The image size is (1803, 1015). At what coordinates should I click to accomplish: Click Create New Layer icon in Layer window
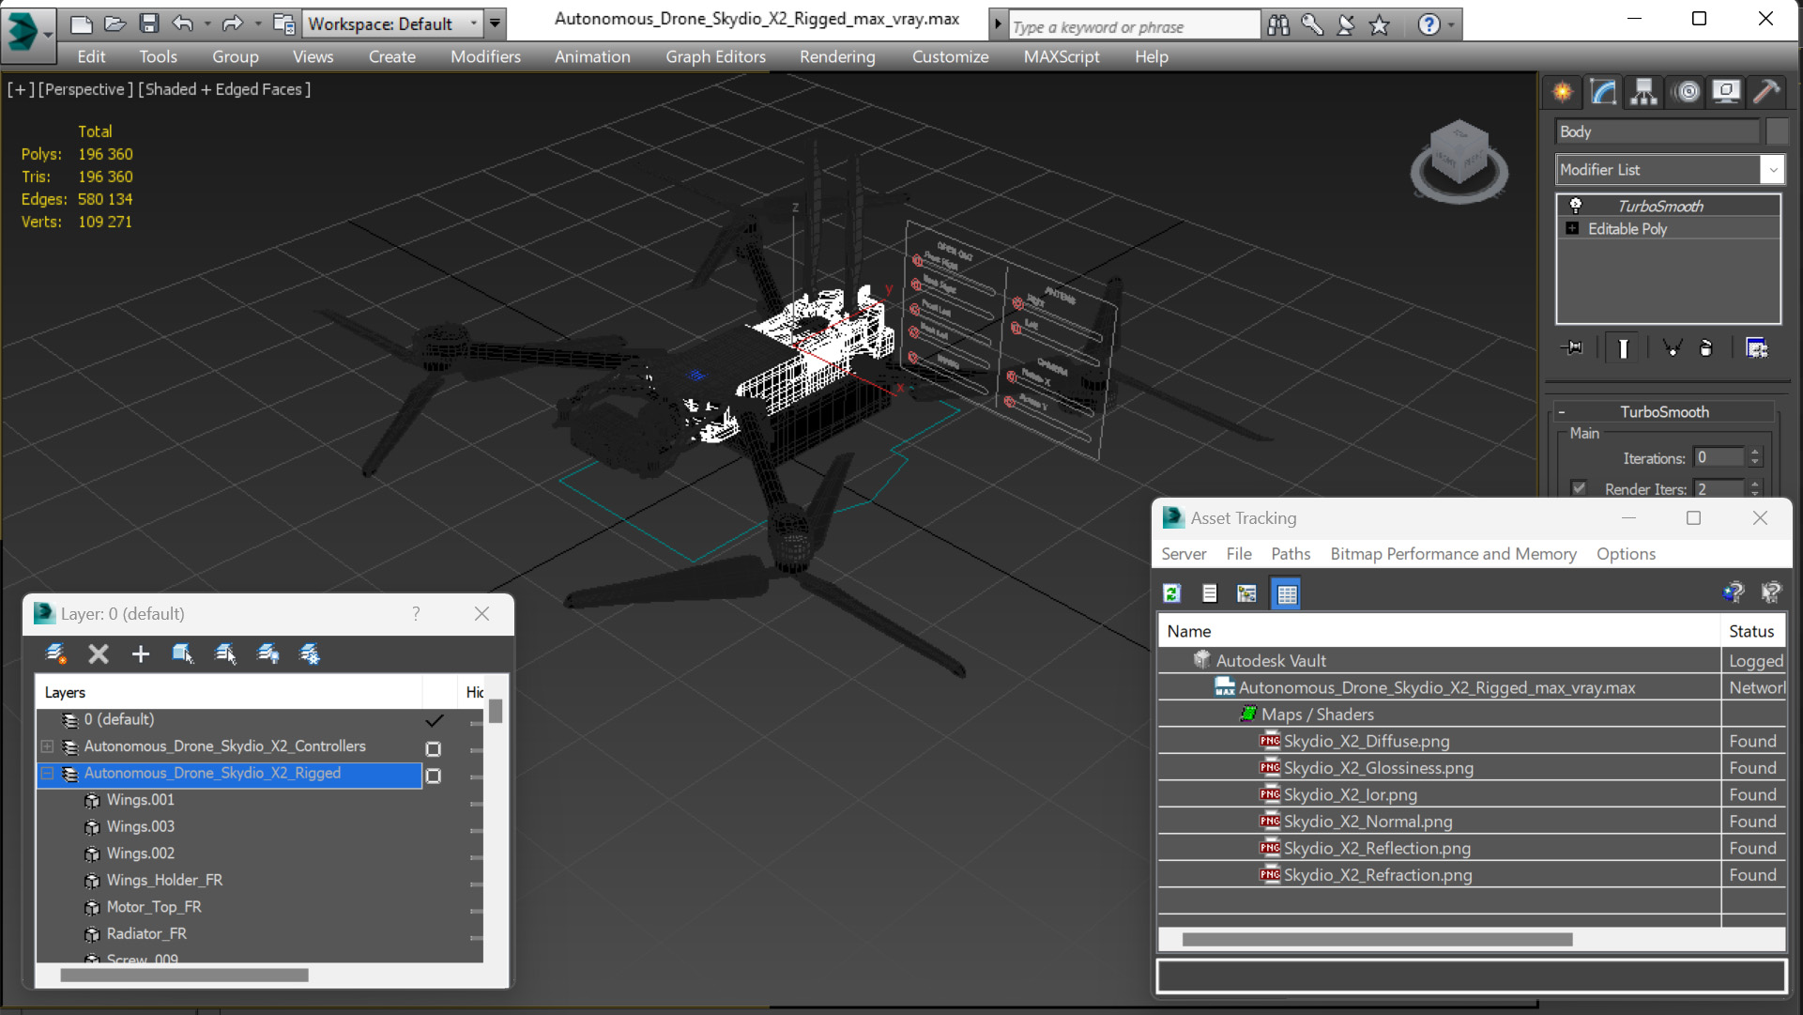[56, 654]
